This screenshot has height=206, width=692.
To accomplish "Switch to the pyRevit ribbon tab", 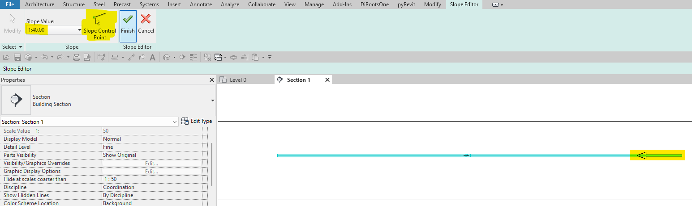I will [406, 4].
